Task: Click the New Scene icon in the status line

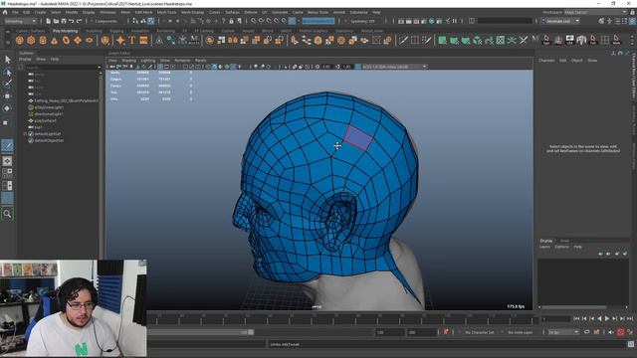Action: (49, 21)
